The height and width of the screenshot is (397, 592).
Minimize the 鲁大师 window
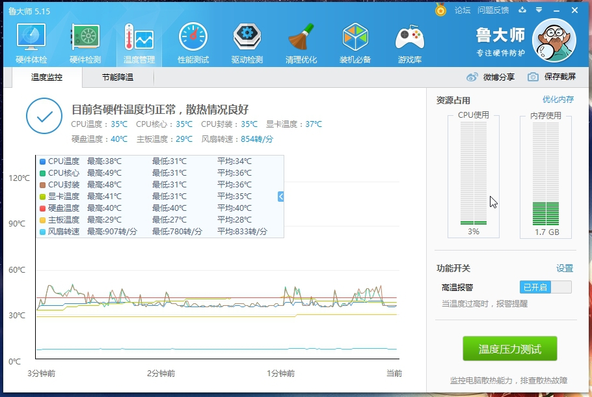(556, 10)
